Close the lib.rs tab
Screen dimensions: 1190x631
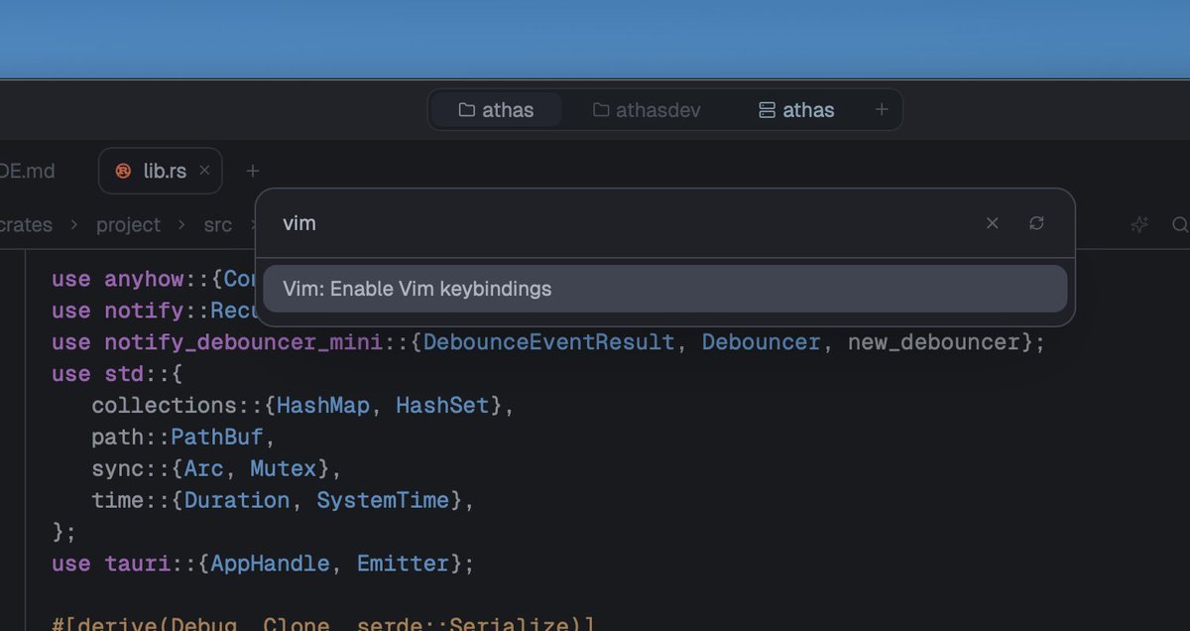click(x=204, y=171)
